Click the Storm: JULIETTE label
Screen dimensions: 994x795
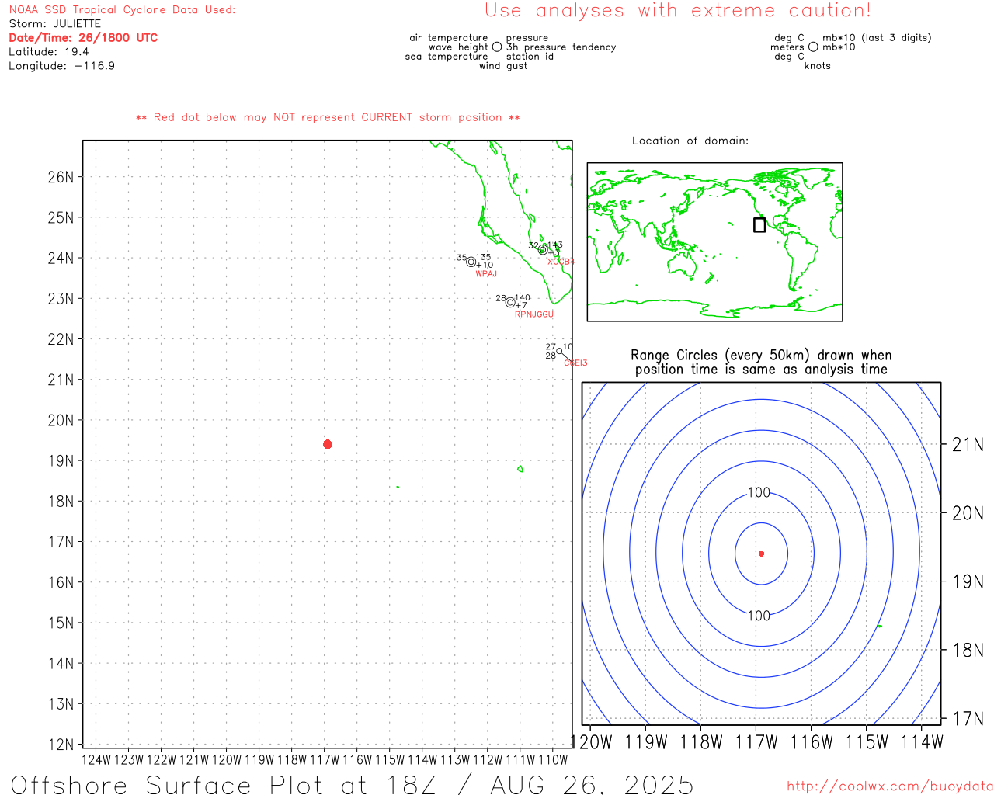(x=54, y=23)
